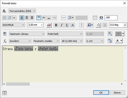This screenshot has height=98, width=128.
Task: Toggle Bold formatting
Action: pyautogui.click(x=56, y=25)
